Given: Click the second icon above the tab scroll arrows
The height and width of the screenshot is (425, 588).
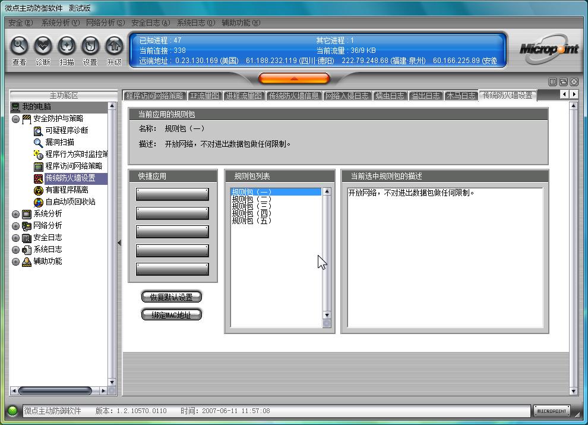Looking at the screenshot, I should tap(563, 81).
